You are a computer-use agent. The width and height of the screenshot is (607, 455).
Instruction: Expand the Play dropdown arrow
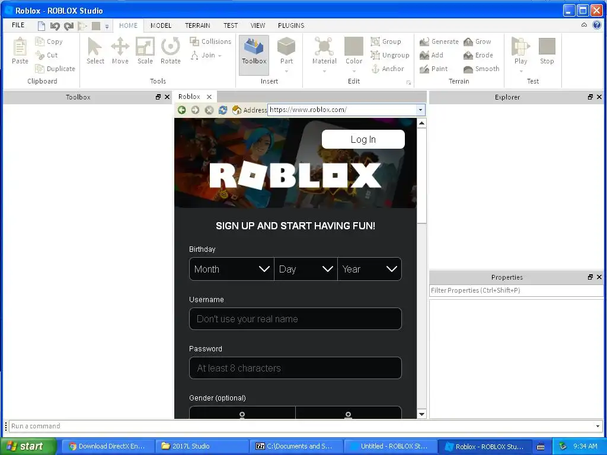pyautogui.click(x=520, y=71)
